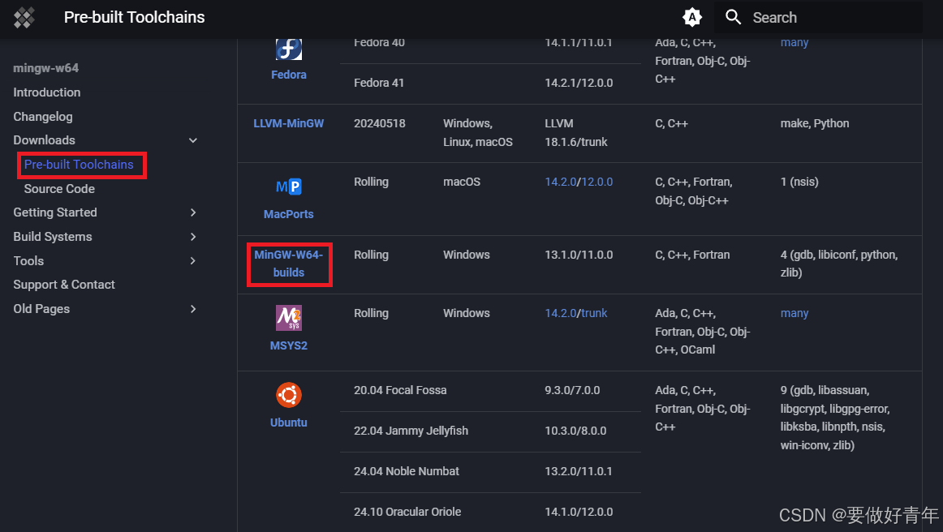943x532 pixels.
Task: Click the 24.10 Oracular Oriole cell
Action: pos(407,513)
